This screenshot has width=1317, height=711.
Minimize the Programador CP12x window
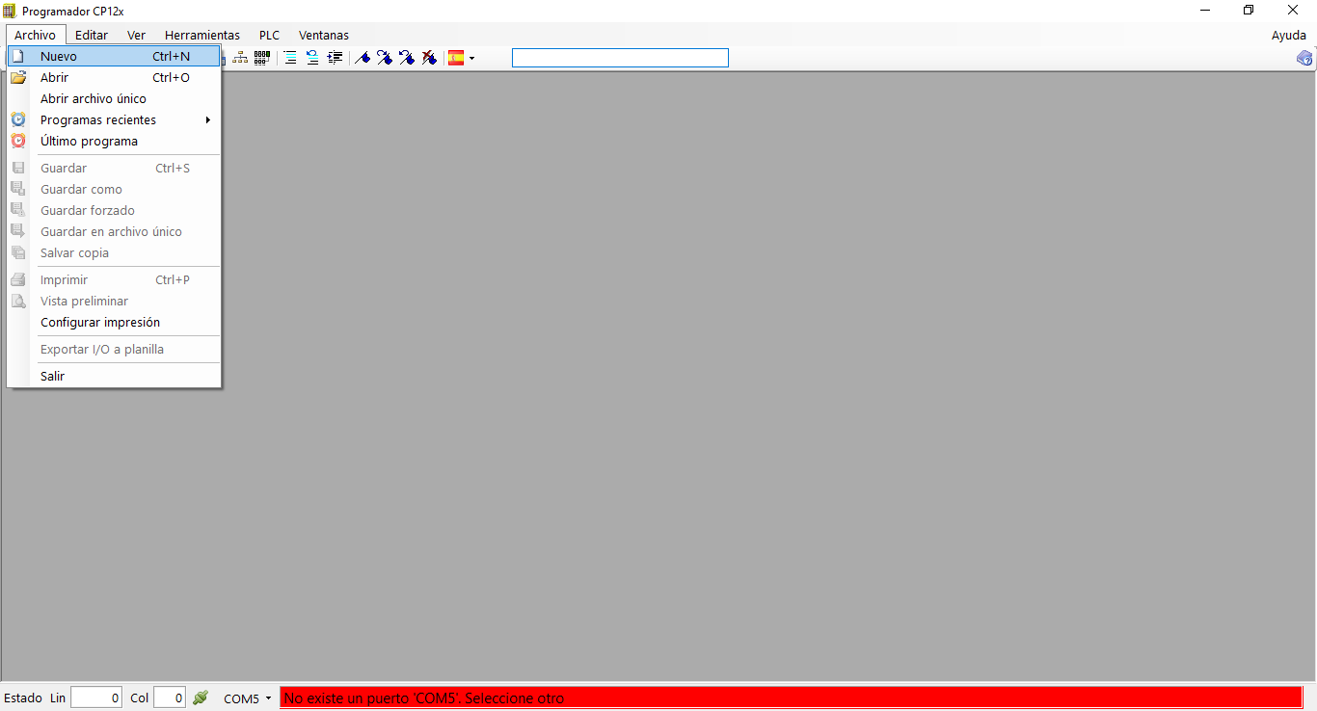pos(1205,11)
